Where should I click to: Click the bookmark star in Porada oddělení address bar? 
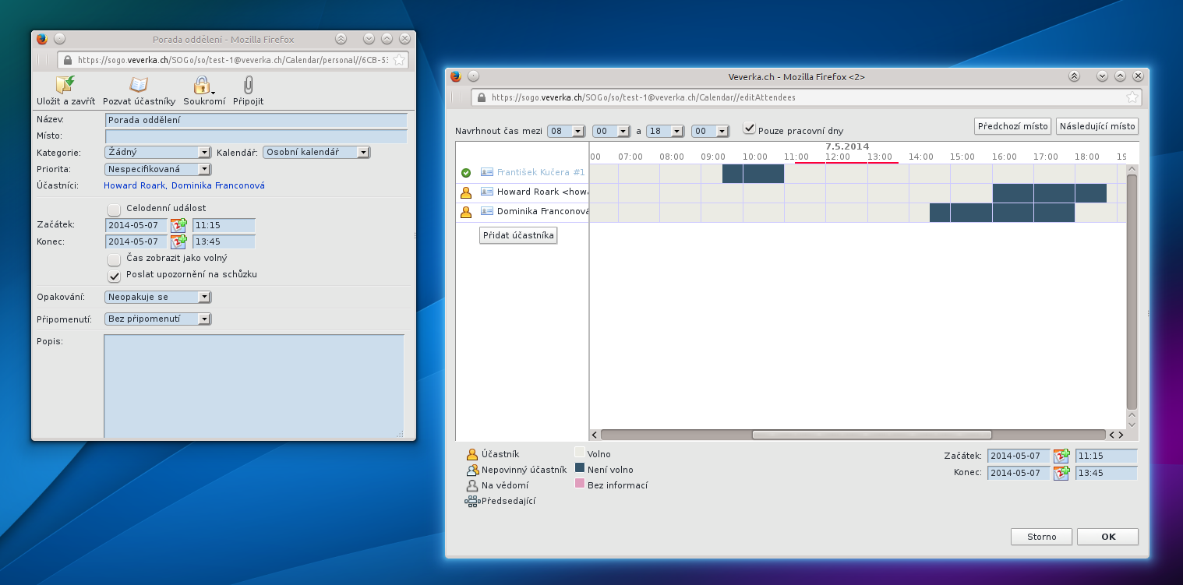point(398,60)
